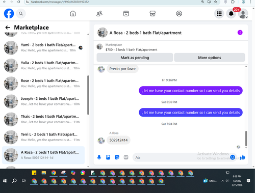Click the conversation list scrollbar
The image size is (255, 193).
88,95
